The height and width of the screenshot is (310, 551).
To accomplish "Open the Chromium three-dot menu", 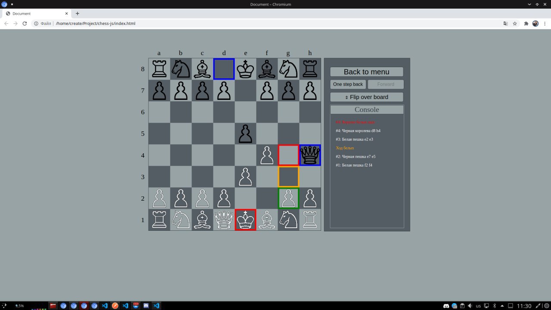I will (x=545, y=23).
